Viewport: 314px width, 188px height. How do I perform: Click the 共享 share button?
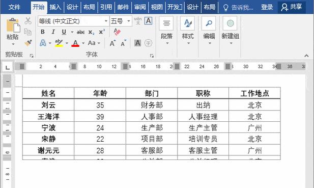292,7
